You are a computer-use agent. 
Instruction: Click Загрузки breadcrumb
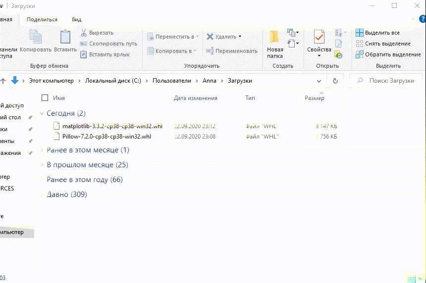[240, 81]
